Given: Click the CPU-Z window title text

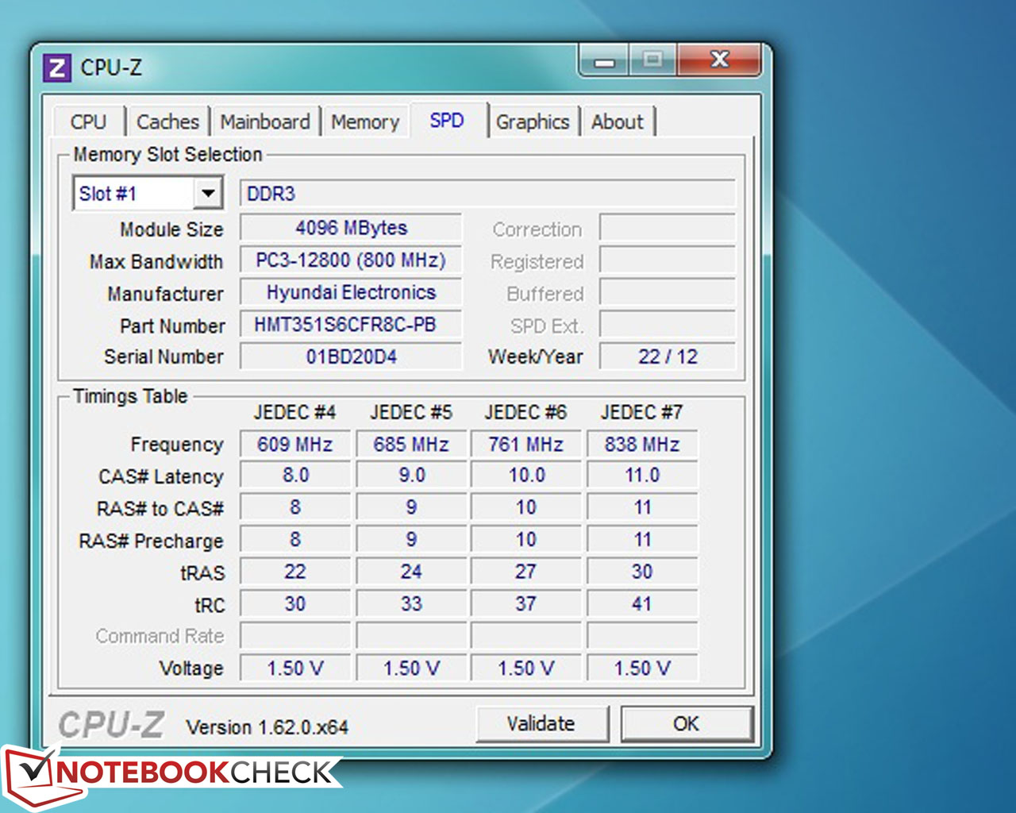Looking at the screenshot, I should 111,67.
